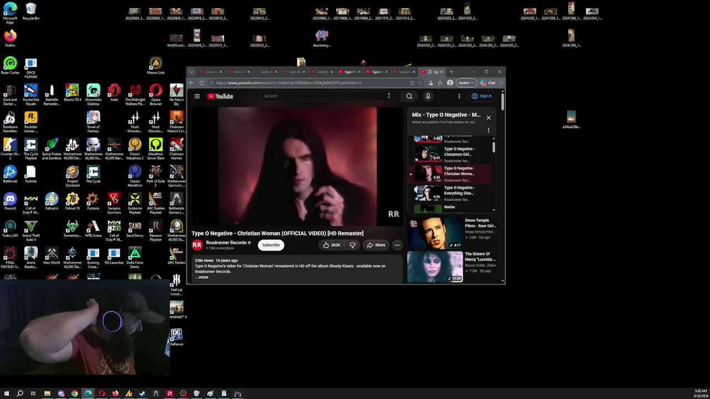Select the Microsoft Edge desktop shortcut
The width and height of the screenshot is (710, 399).
coord(10,13)
